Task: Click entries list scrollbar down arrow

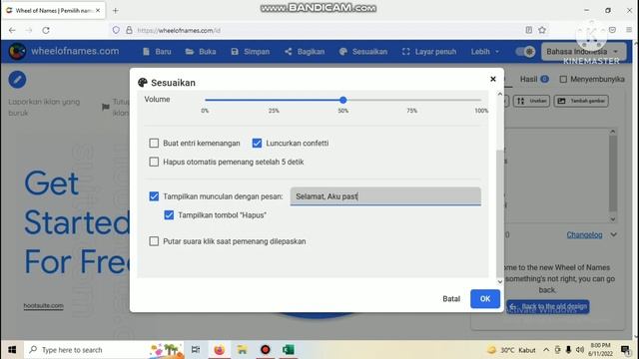Action: coord(613,219)
